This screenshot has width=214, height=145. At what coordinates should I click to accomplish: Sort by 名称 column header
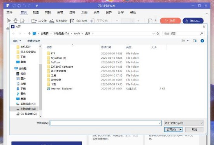pos(49,47)
